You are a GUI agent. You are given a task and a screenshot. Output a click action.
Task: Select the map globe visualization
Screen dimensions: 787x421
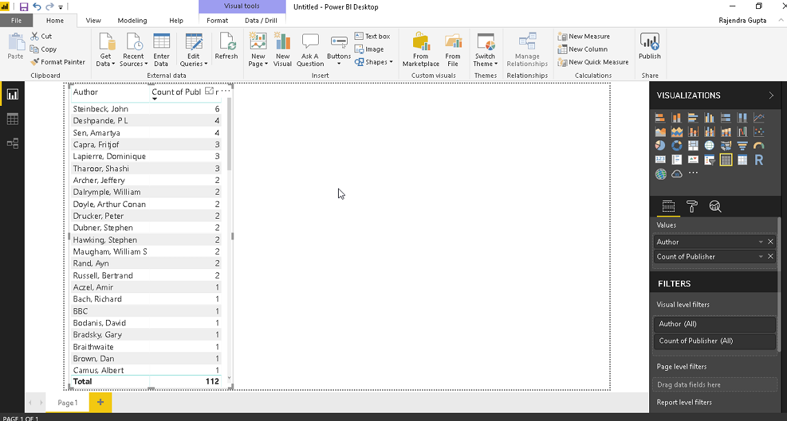pos(709,145)
